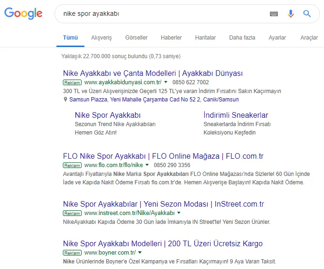The height and width of the screenshot is (269, 324).
Task: Click the www.ayakkabidunyasi.com.tr/ URL
Action: [x=123, y=82]
